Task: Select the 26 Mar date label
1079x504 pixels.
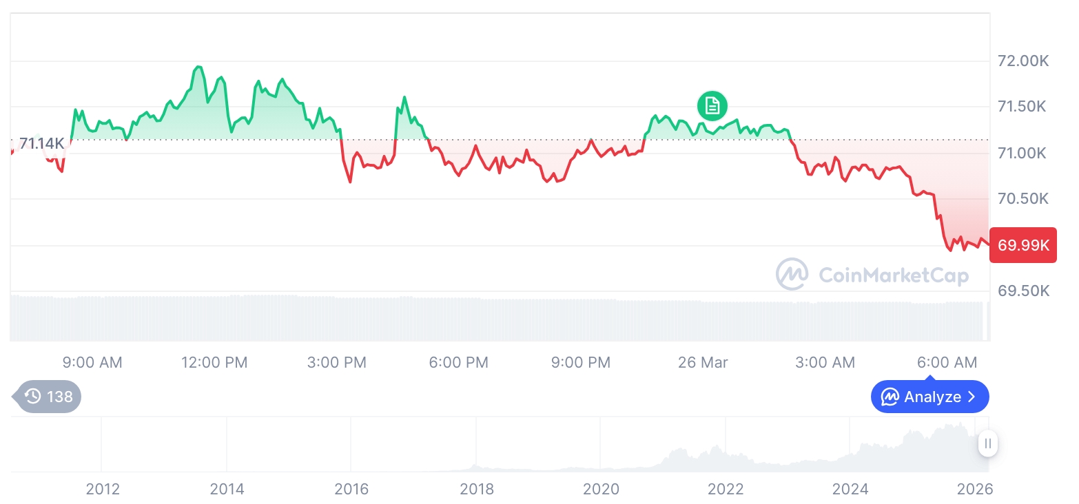Action: tap(702, 362)
